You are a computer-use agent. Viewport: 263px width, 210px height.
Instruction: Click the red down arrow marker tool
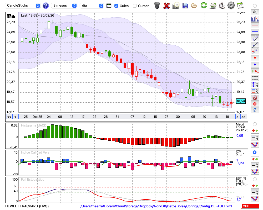[255, 58]
